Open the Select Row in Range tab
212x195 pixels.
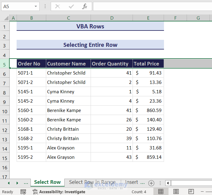(x=92, y=182)
